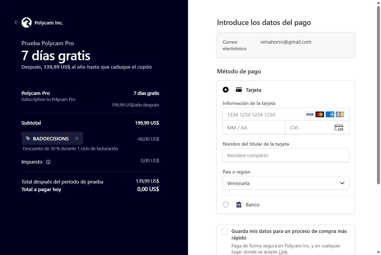Screen dimensions: 381x255
Task: Click Subscription to Polycam Pro text
Action: (x=48, y=99)
